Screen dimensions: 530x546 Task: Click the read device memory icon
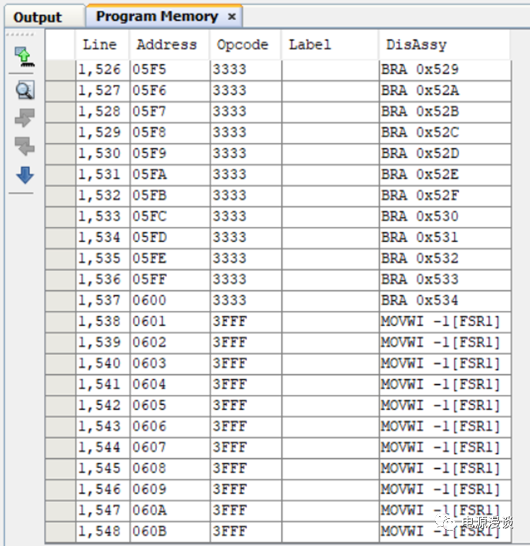tap(25, 56)
